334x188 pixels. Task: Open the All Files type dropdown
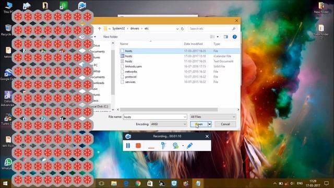213,117
